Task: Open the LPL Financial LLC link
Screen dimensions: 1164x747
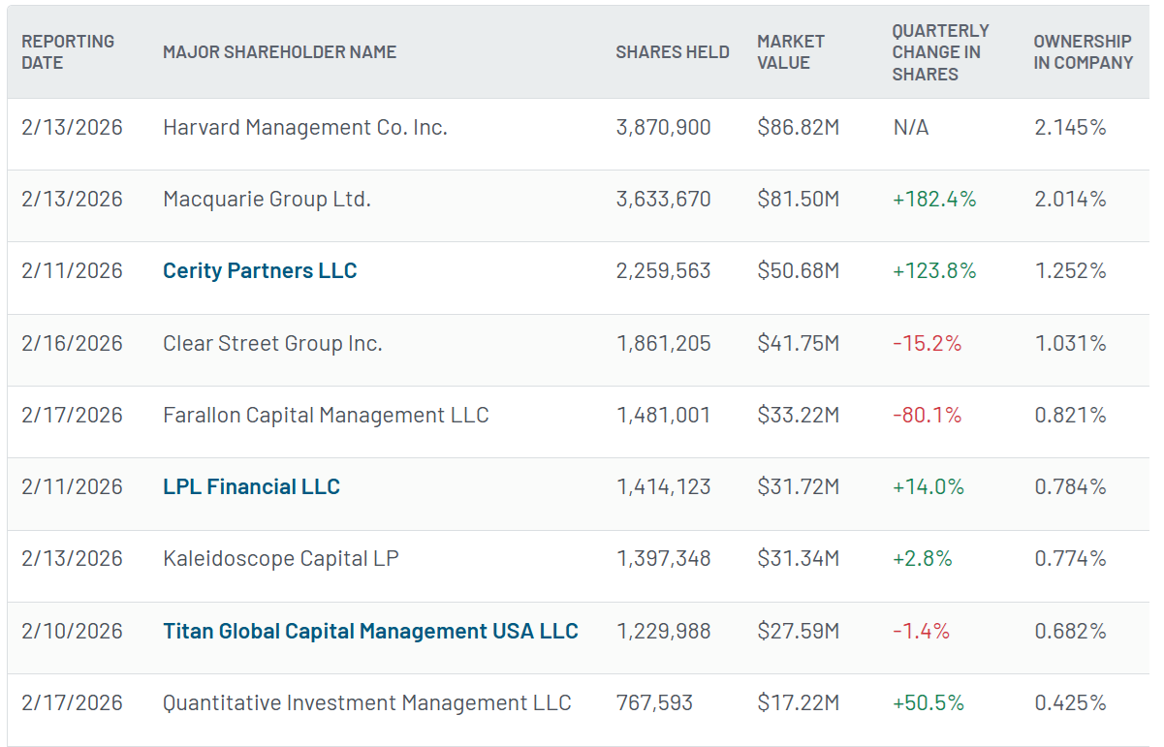Action: coord(251,486)
